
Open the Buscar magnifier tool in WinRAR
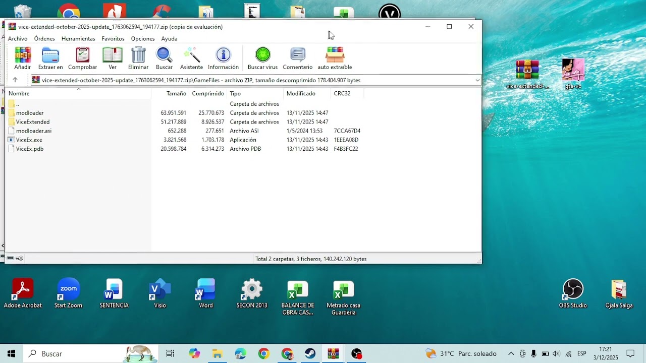click(164, 58)
